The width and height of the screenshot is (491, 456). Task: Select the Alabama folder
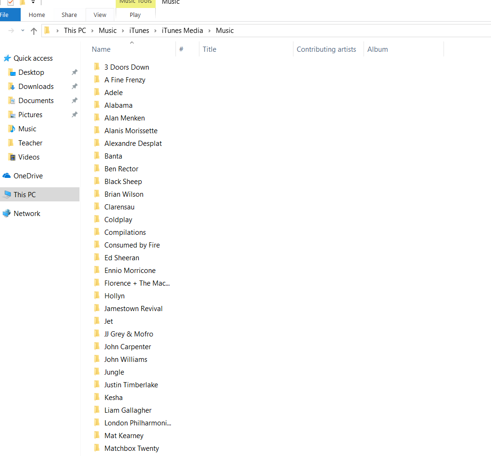tap(119, 105)
